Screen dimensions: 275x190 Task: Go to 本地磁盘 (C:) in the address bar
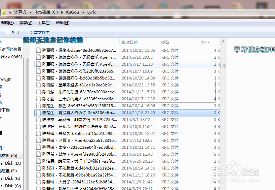pyautogui.click(x=46, y=12)
